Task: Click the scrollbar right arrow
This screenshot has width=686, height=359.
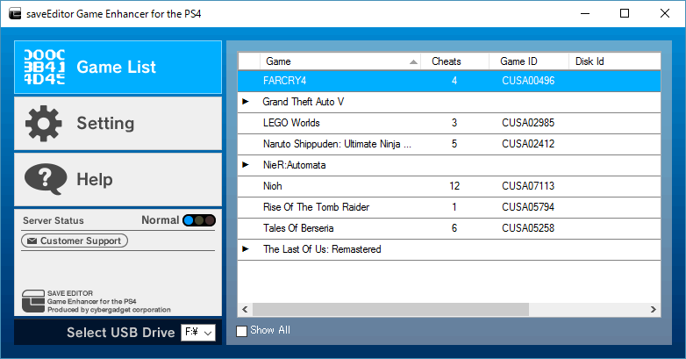Action: [x=654, y=310]
